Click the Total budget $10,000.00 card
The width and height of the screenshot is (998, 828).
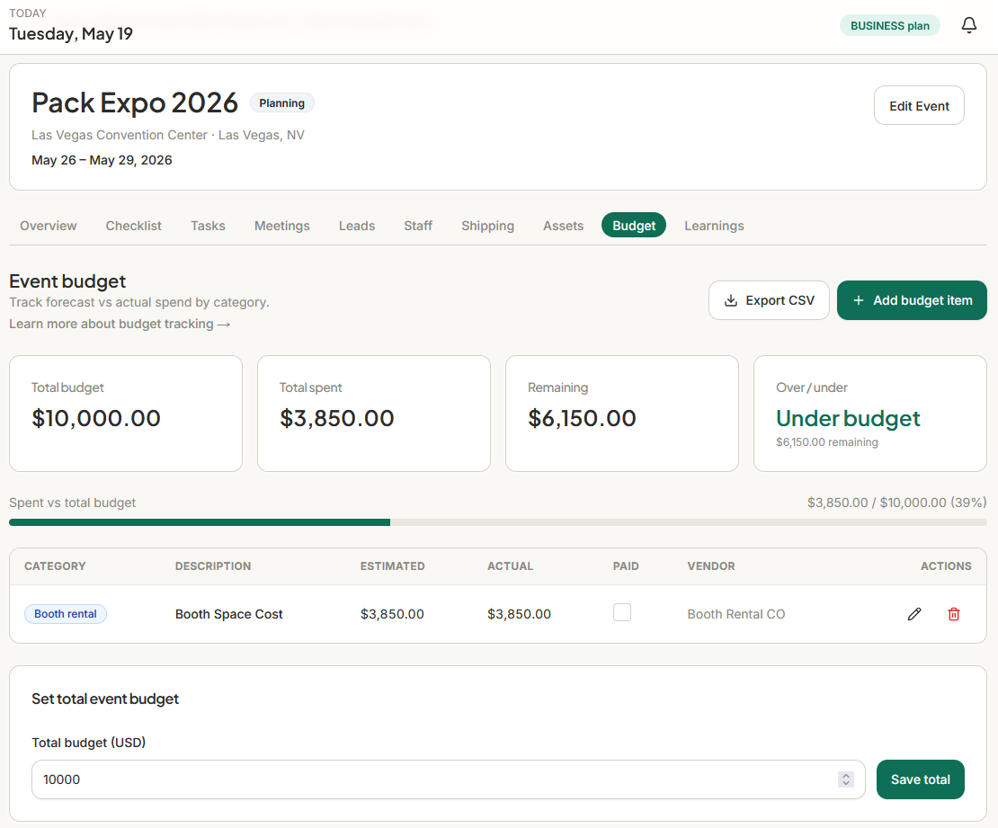126,414
